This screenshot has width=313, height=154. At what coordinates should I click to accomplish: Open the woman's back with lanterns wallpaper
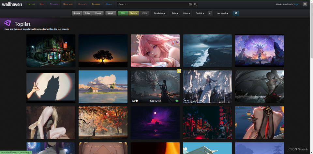click(260, 123)
